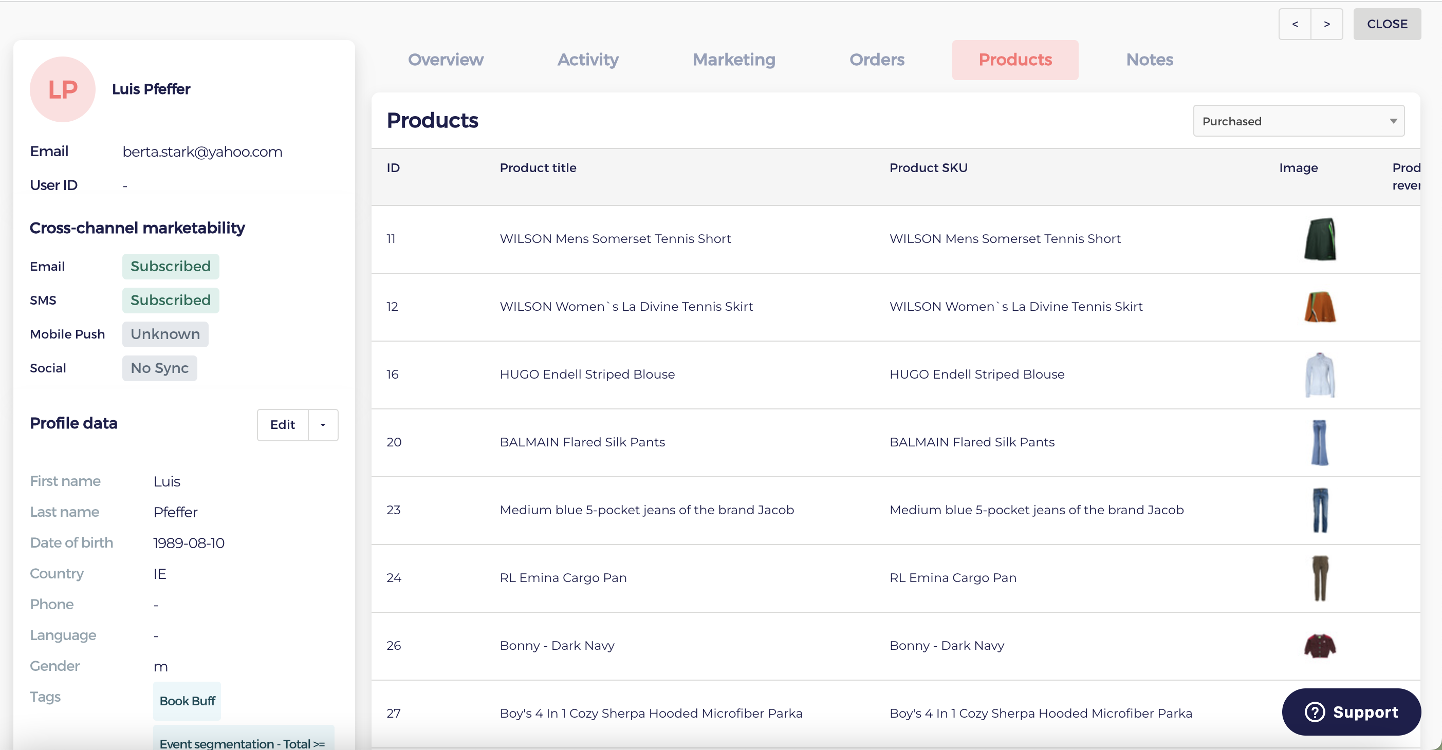Click the name Luis Pfeffer
This screenshot has width=1442, height=750.
coord(151,89)
